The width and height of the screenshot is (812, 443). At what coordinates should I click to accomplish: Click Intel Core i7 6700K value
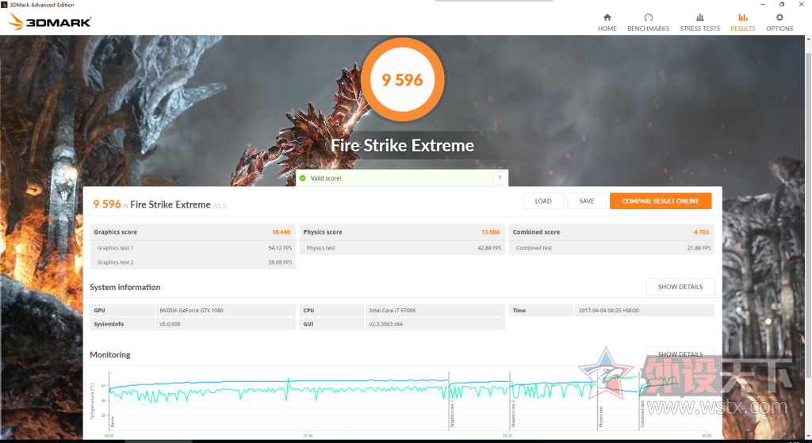tap(393, 311)
